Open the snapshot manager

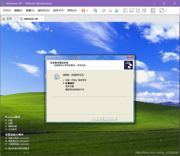click(x=117, y=10)
